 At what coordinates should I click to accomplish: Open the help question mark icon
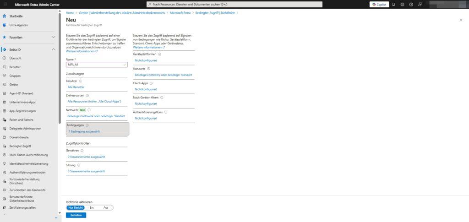click(411, 5)
